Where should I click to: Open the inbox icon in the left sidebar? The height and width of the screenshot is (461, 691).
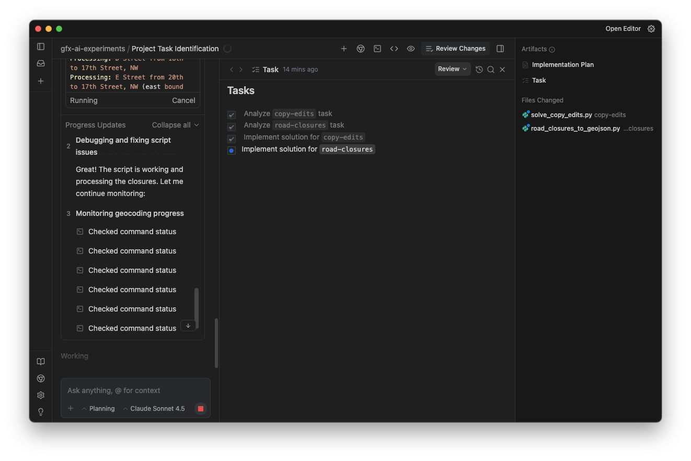[x=40, y=63]
